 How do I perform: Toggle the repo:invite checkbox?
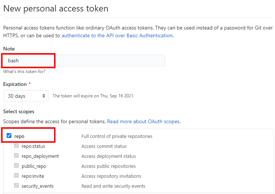click(x=16, y=176)
